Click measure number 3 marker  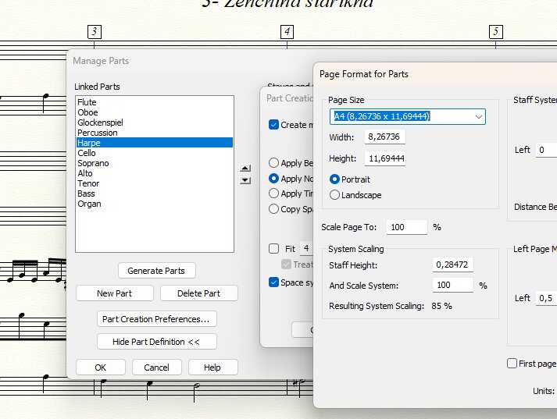click(x=95, y=32)
